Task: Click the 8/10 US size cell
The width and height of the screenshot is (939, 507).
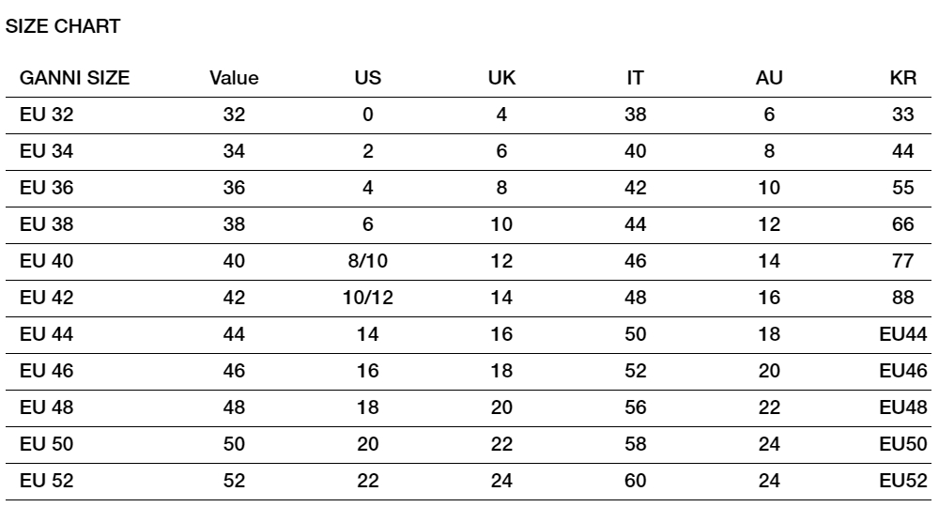Action: click(x=368, y=261)
